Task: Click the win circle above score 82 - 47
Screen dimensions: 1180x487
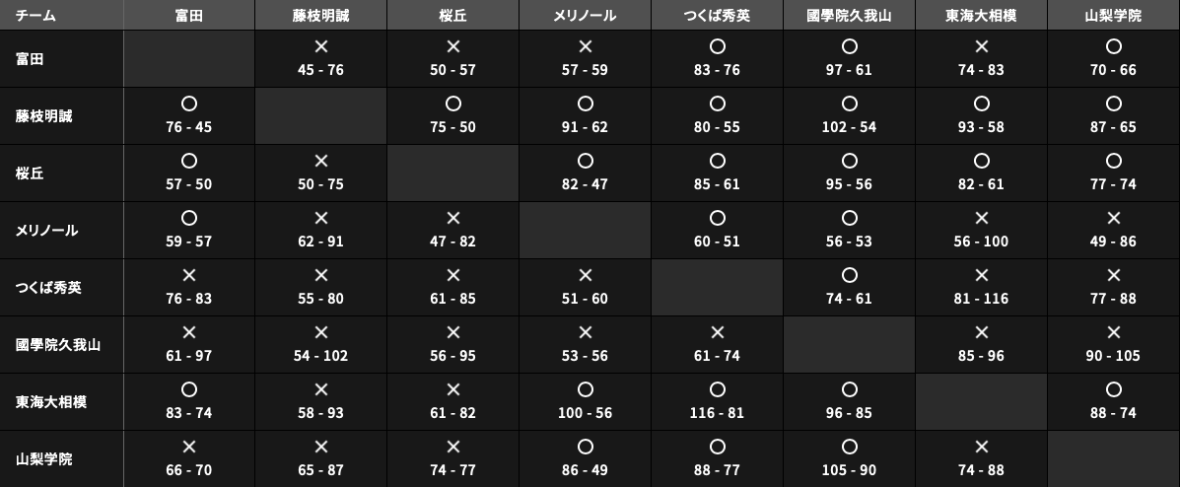Action: point(585,161)
